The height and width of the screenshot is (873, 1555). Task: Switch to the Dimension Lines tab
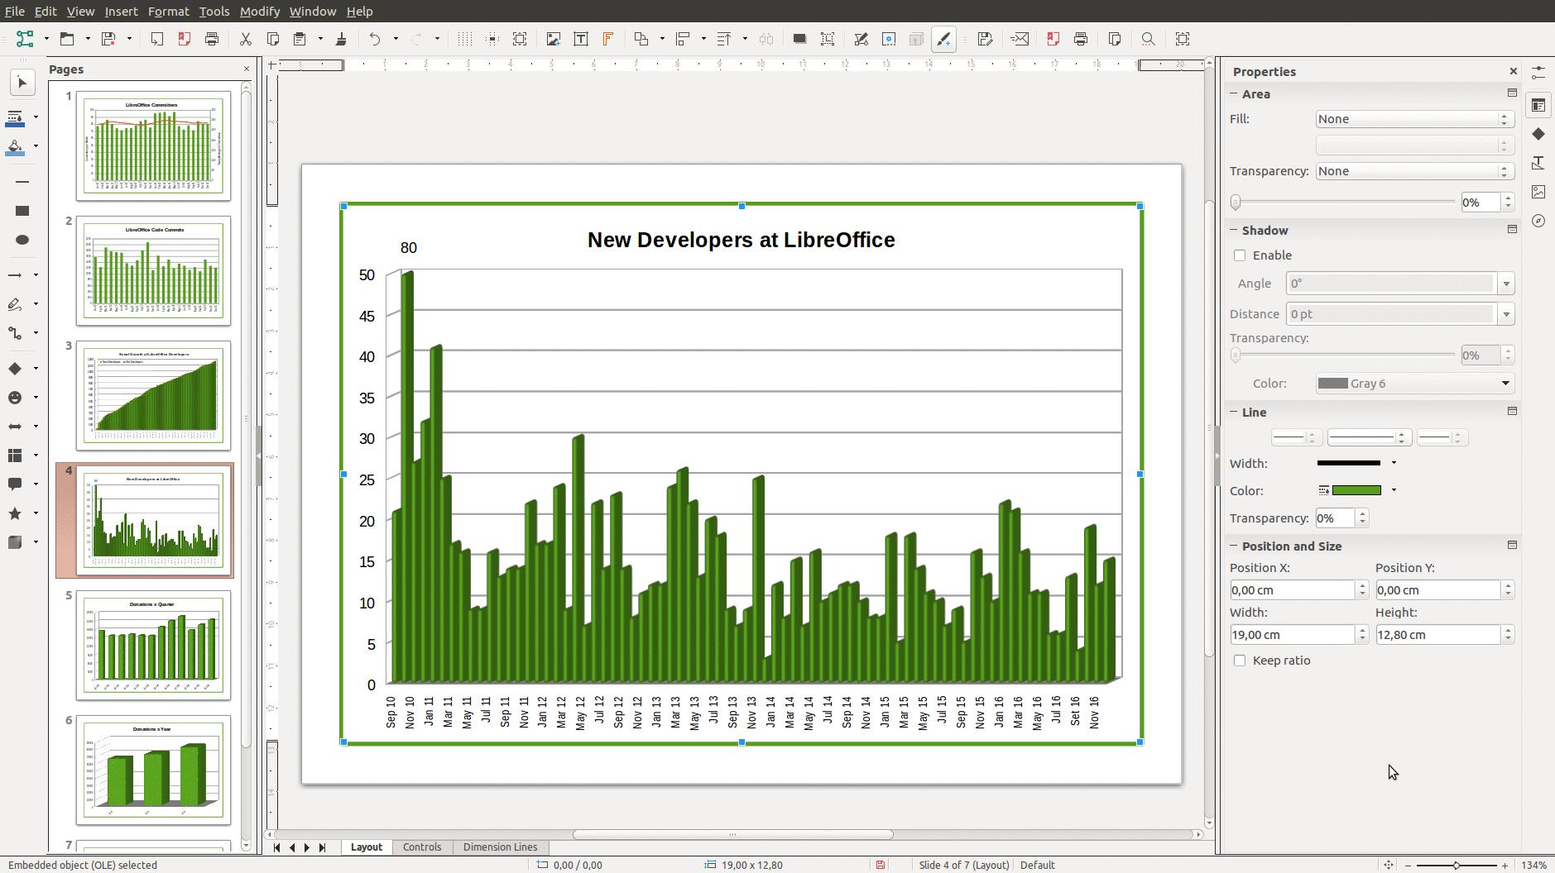pyautogui.click(x=500, y=847)
